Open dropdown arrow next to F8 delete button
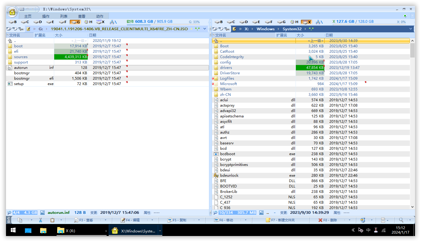421x242 pixels. coord(349,220)
